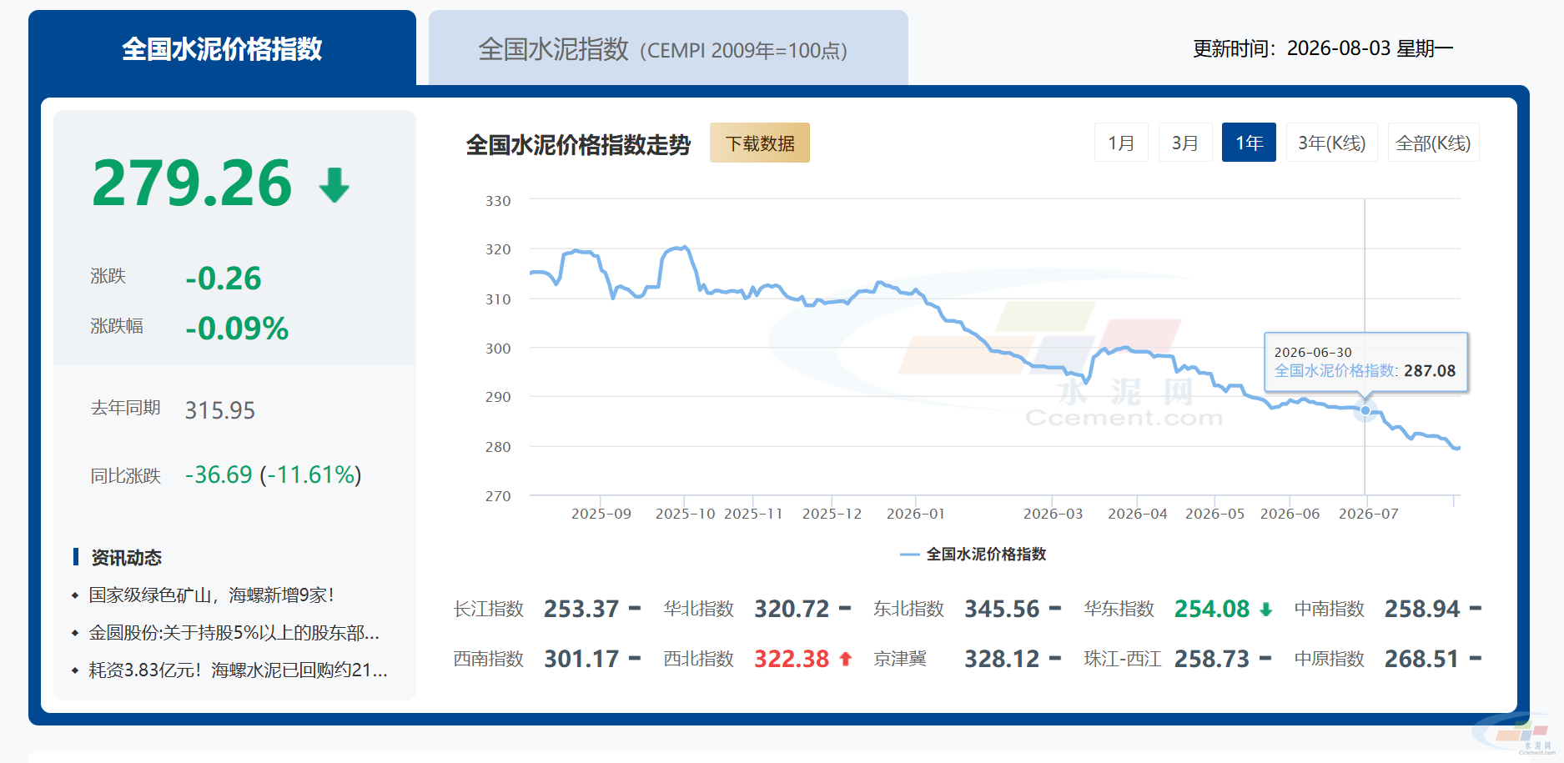Click the green down arrow next to 254.08
The height and width of the screenshot is (763, 1564).
pos(1265,610)
